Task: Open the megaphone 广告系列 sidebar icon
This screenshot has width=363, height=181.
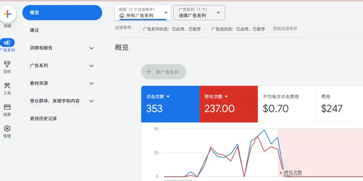Action: tap(7, 42)
